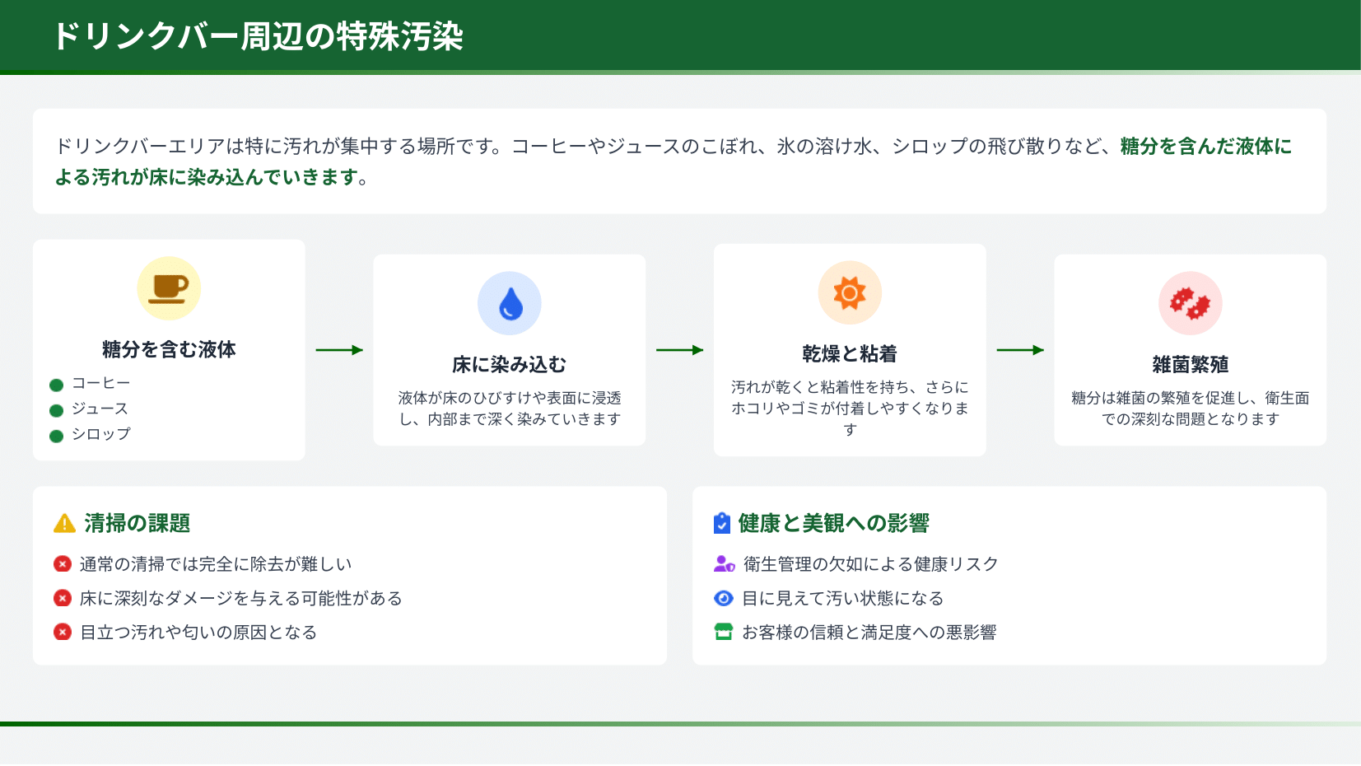Click the blue clipboard check icon

click(722, 524)
